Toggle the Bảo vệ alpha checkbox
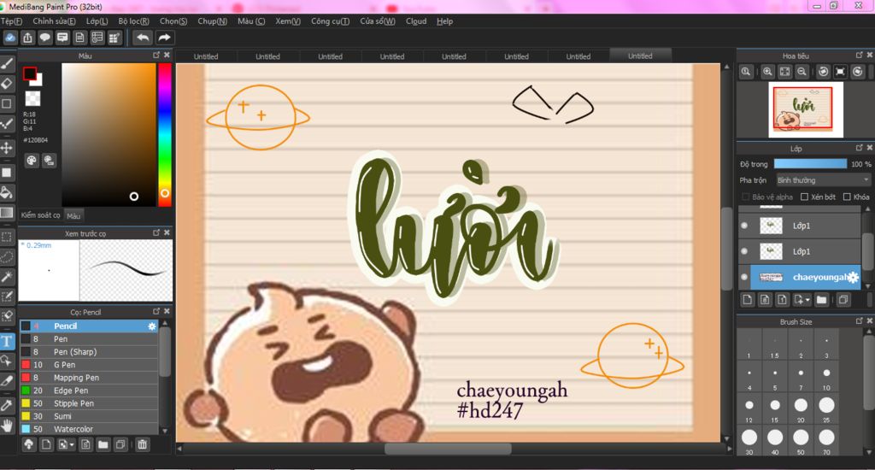875x470 pixels. 745,197
